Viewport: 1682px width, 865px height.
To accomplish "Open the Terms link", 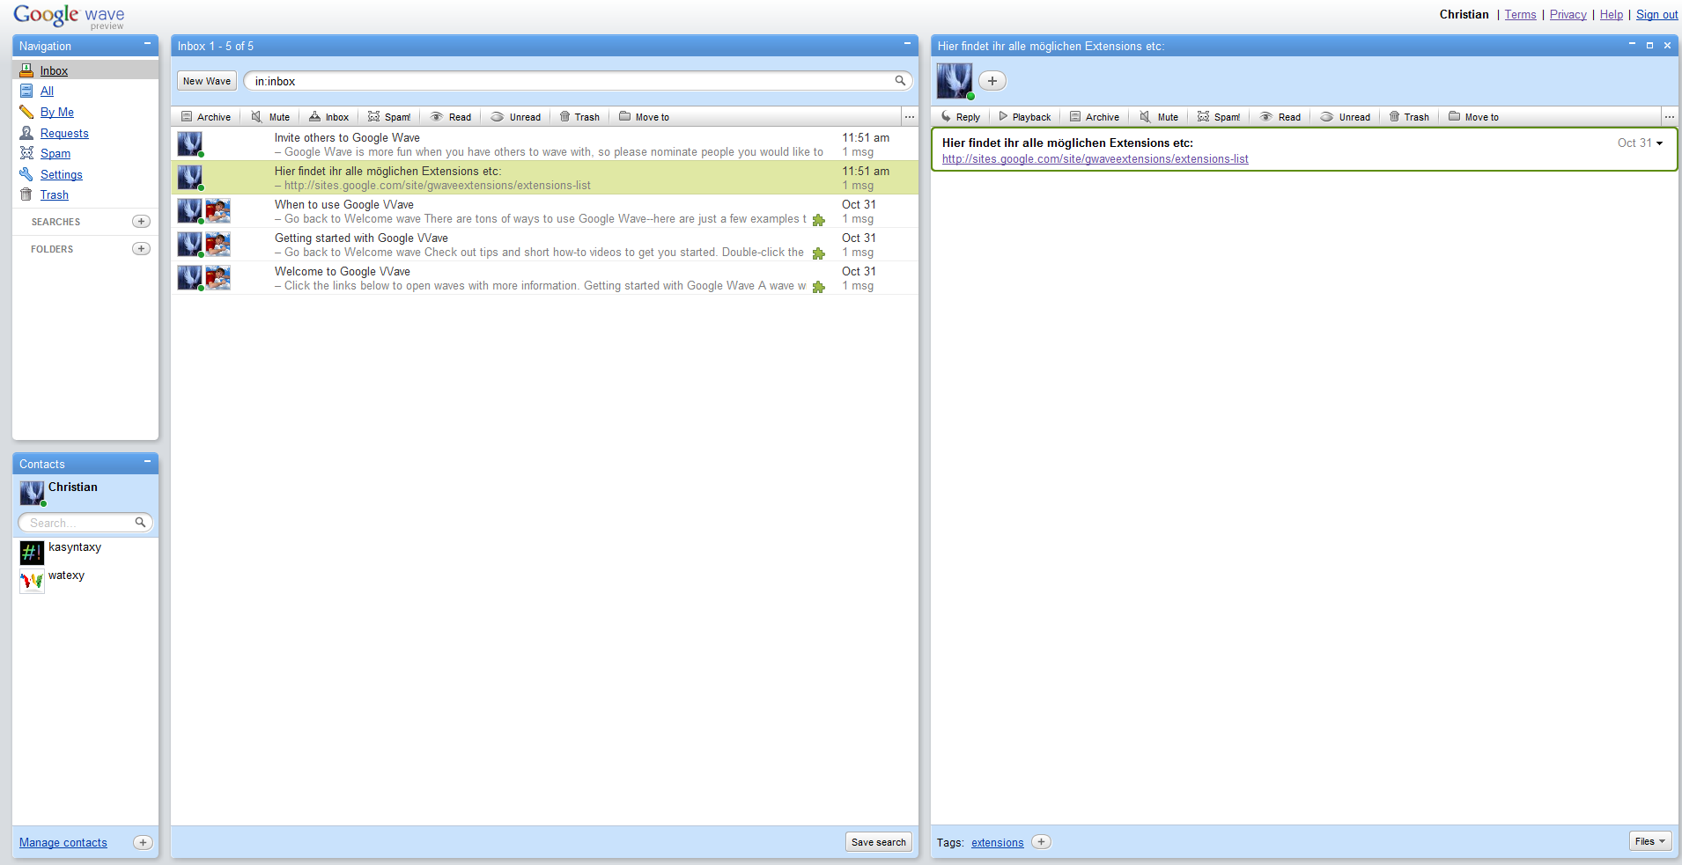I will pos(1520,15).
